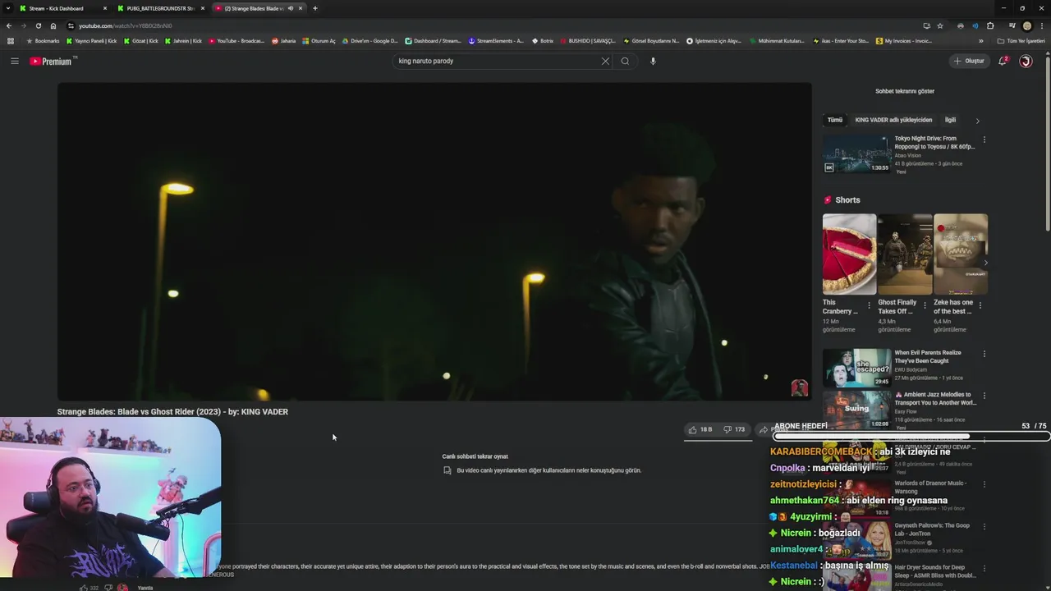This screenshot has width=1051, height=591.
Task: Open the apps grid in bookmarks bar
Action: click(10, 41)
